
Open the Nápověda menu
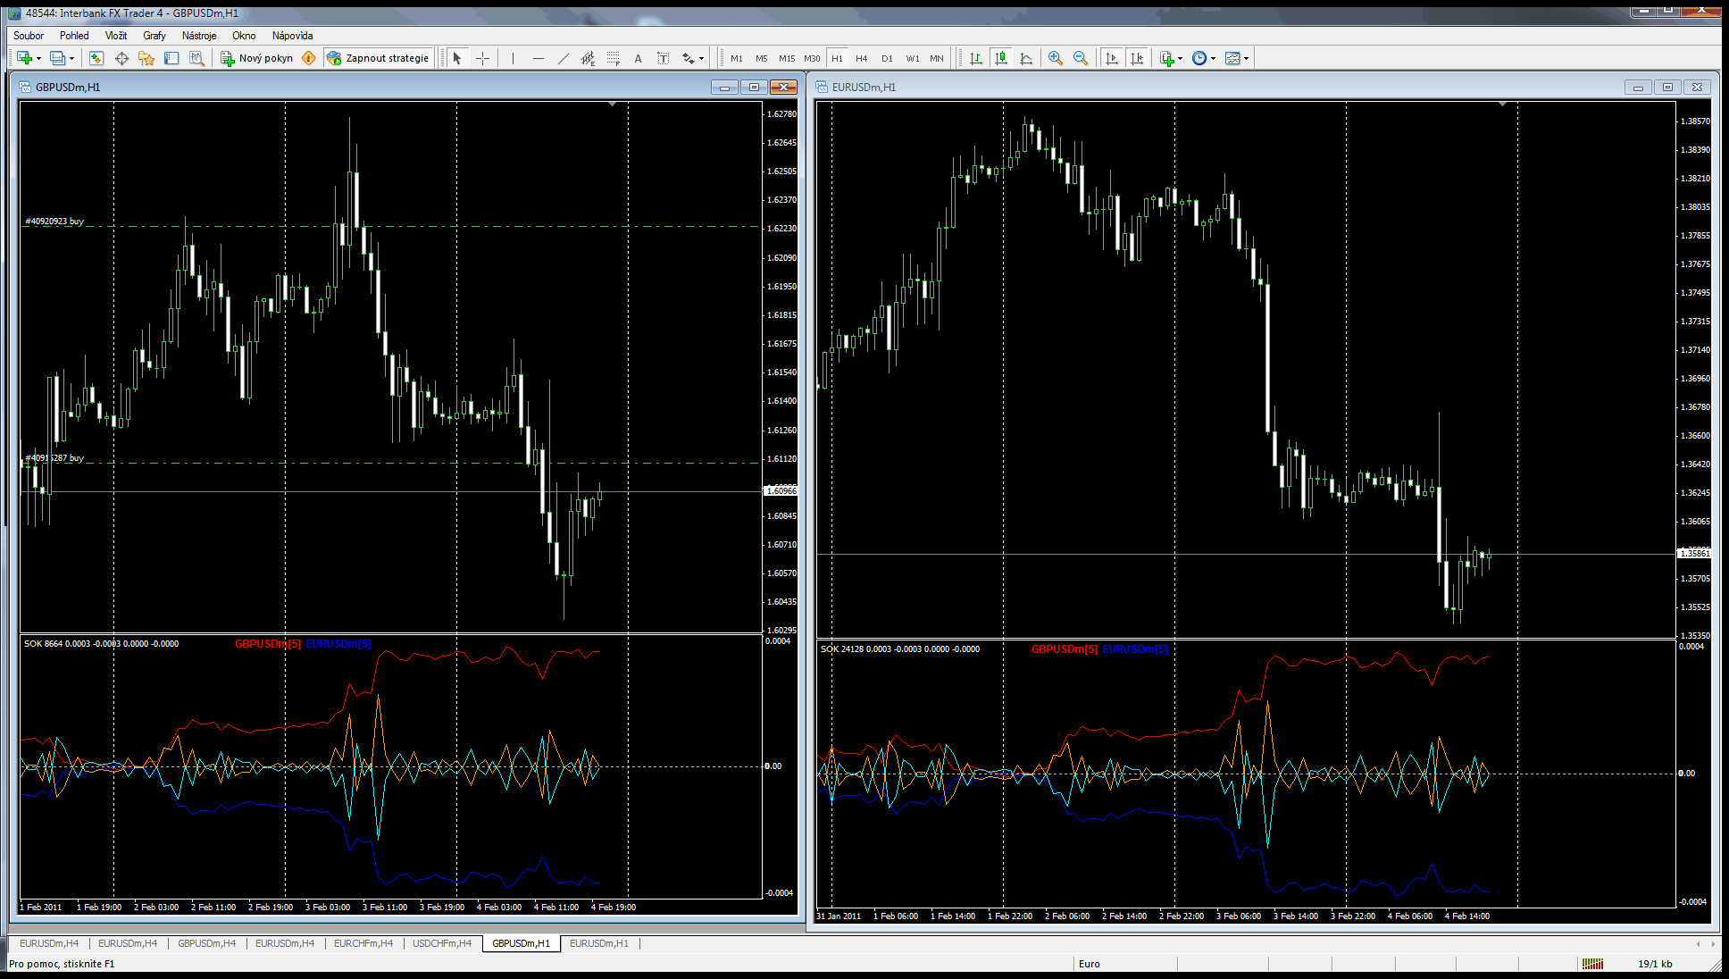292,36
